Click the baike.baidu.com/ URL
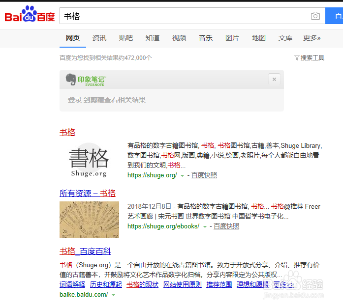343x307 pixels. coord(84,295)
